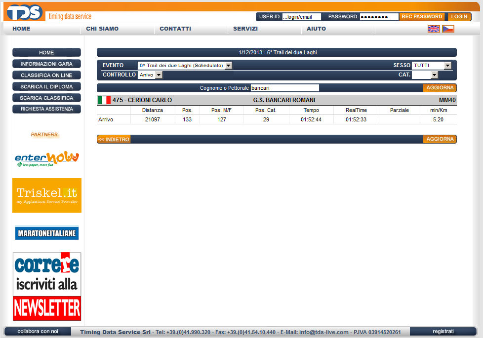Focus the Cognome o Pettorale search field

284,88
